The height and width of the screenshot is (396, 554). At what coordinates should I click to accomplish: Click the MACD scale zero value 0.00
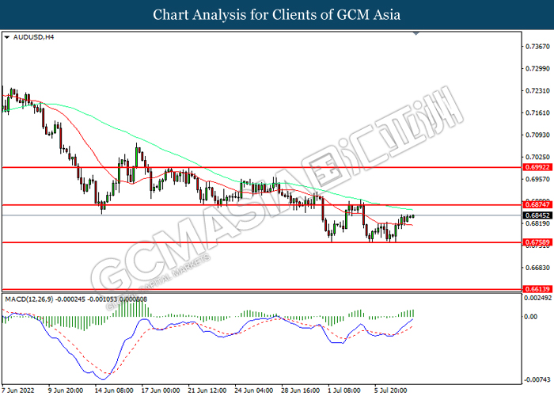[x=531, y=317]
